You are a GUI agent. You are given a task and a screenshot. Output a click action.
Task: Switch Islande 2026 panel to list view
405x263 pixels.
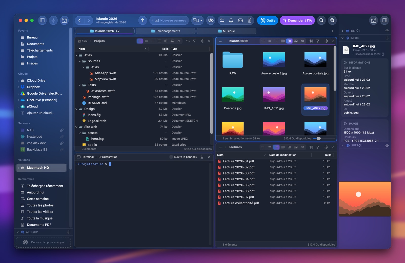click(276, 41)
